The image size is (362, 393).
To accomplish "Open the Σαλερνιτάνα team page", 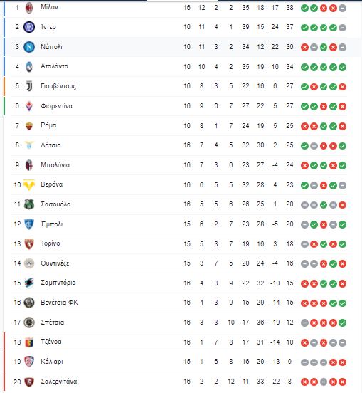I will coord(59,382).
